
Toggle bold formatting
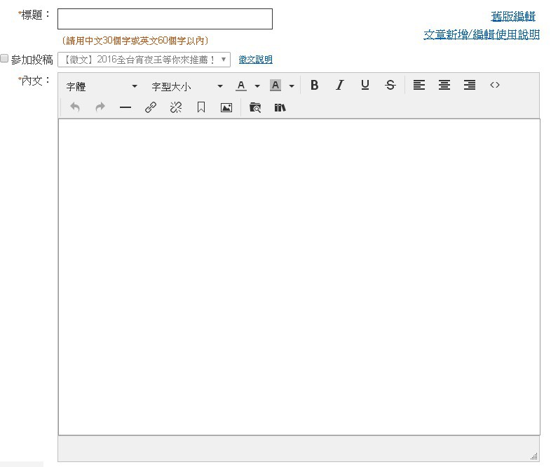(315, 86)
